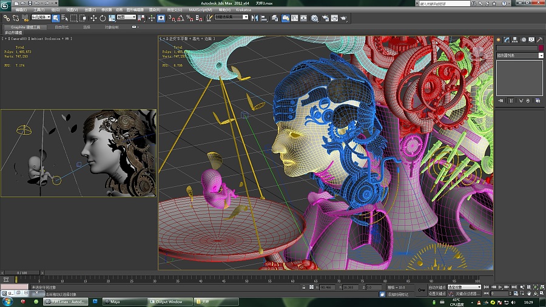This screenshot has height=307, width=546.
Task: Click the object color swatch
Action: (541, 48)
